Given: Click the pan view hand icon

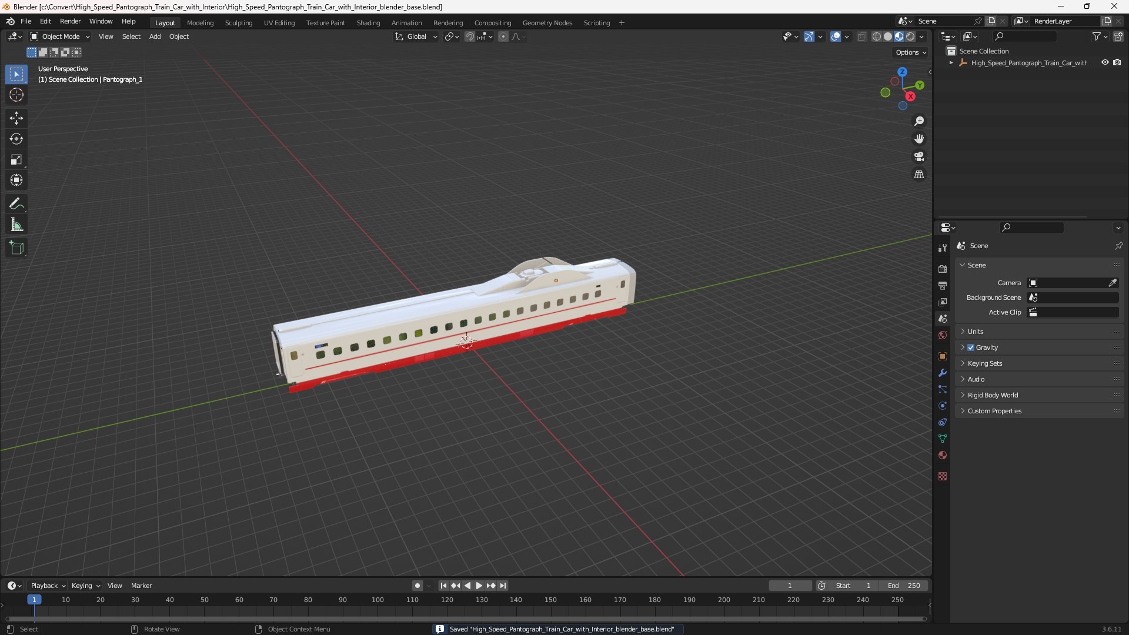Looking at the screenshot, I should click(919, 139).
